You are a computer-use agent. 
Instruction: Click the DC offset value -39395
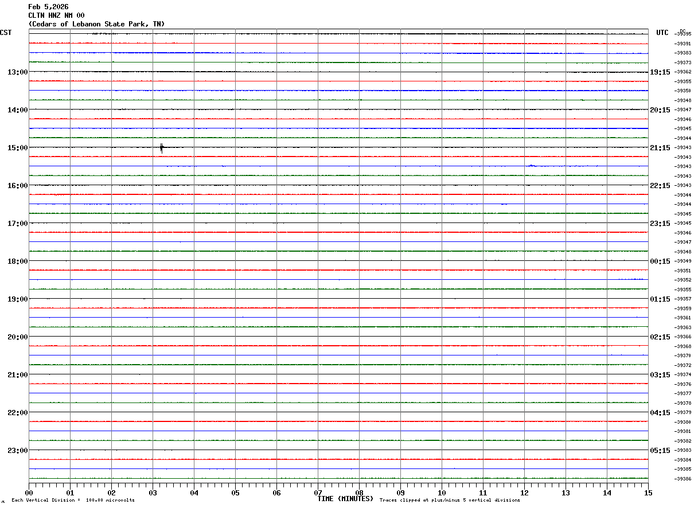pyautogui.click(x=684, y=34)
